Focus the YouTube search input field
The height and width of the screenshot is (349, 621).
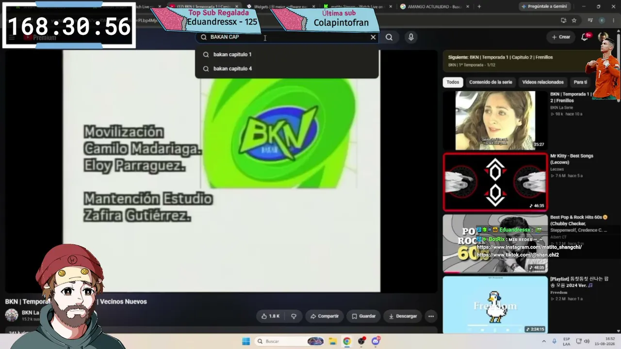tap(286, 37)
